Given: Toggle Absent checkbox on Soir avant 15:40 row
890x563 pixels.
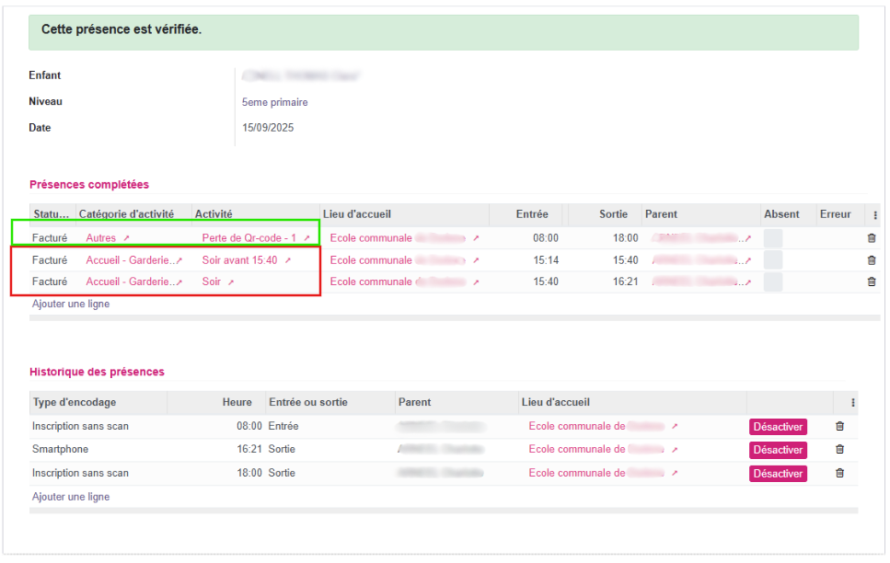Looking at the screenshot, I should pos(773,260).
